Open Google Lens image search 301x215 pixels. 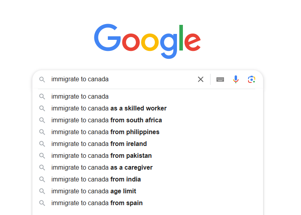tap(251, 79)
